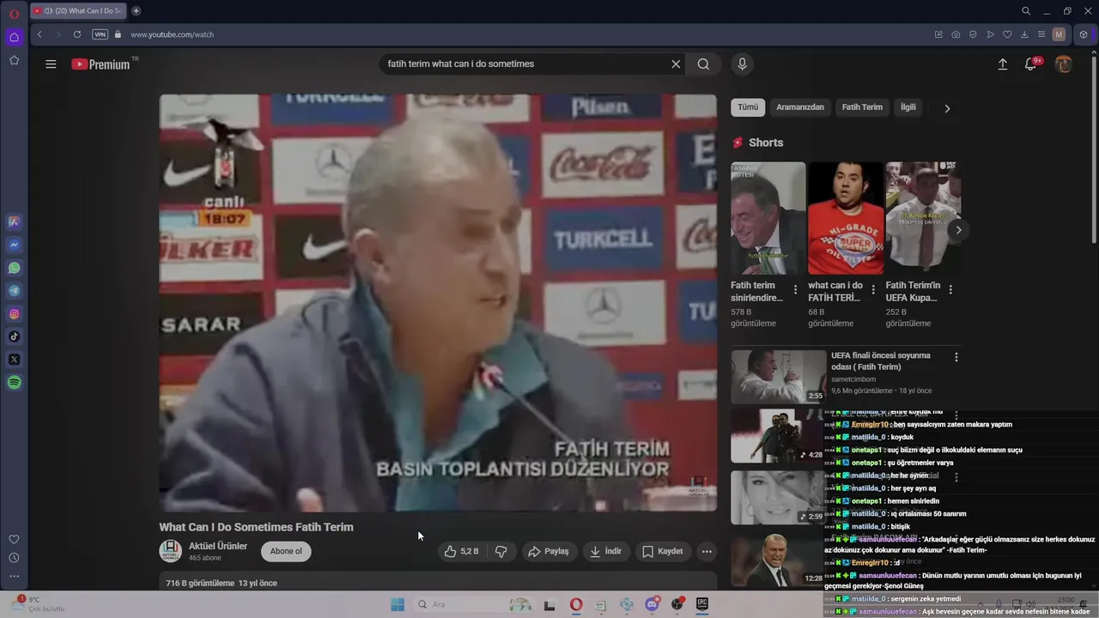Open the 2:59 suggested video thumbnail
The image size is (1099, 618).
(x=777, y=497)
